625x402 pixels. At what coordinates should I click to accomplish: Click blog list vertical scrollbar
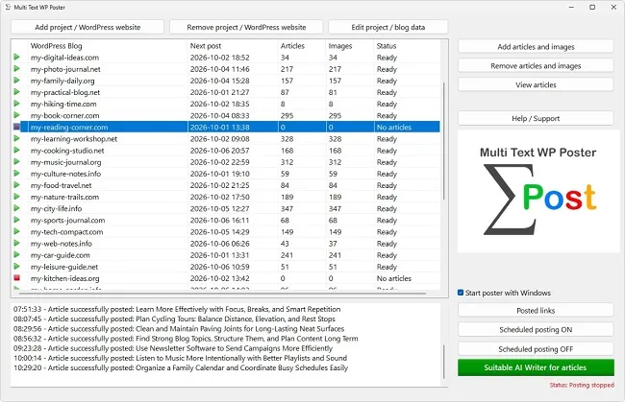tap(443, 141)
